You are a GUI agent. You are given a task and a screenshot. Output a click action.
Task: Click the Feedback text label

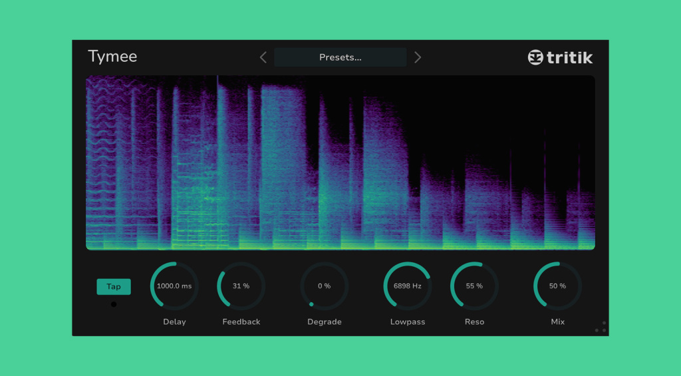coord(241,321)
